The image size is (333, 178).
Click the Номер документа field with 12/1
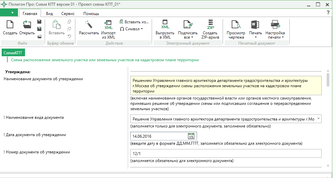click(225, 153)
